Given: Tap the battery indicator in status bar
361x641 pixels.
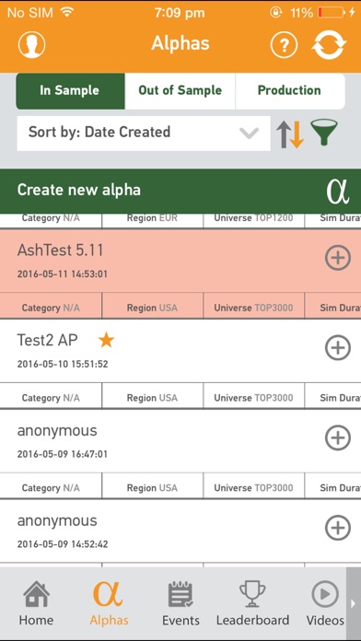Looking at the screenshot, I should point(332,13).
